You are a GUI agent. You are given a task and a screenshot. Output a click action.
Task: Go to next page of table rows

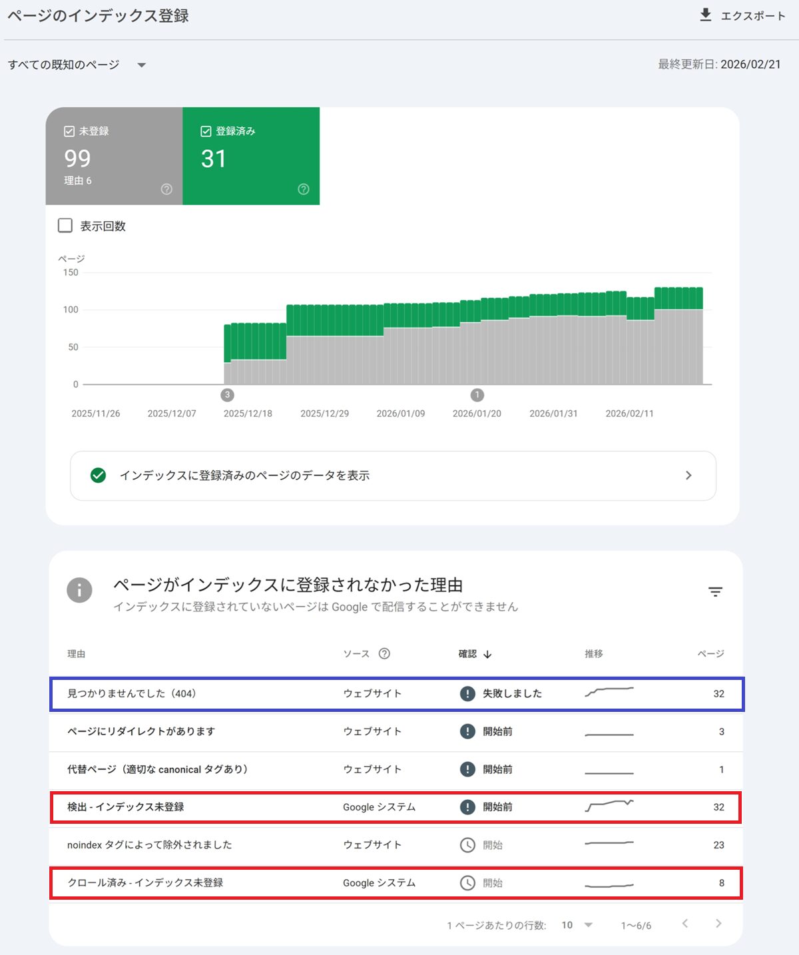coord(718,923)
